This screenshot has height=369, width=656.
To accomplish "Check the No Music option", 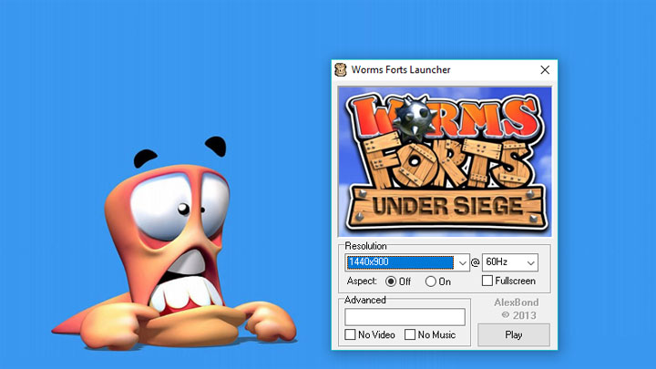I will (410, 335).
